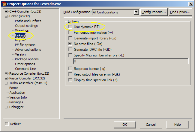Click the Max number of errors field

(131, 61)
